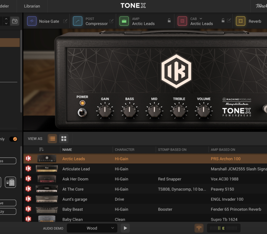Toggle the AMP lock icon

pos(169,20)
